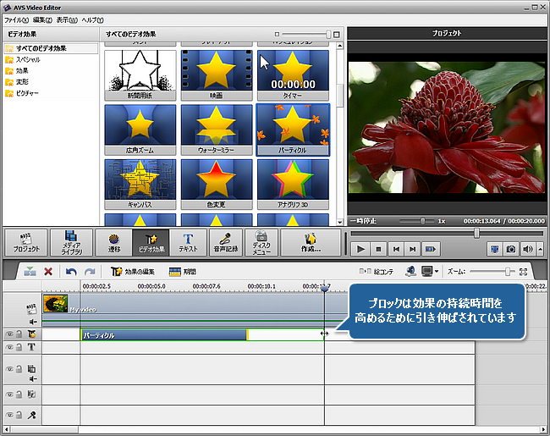The width and height of the screenshot is (550, 436).
Task: Take a snapshot with the camera icon
Action: pyautogui.click(x=510, y=249)
